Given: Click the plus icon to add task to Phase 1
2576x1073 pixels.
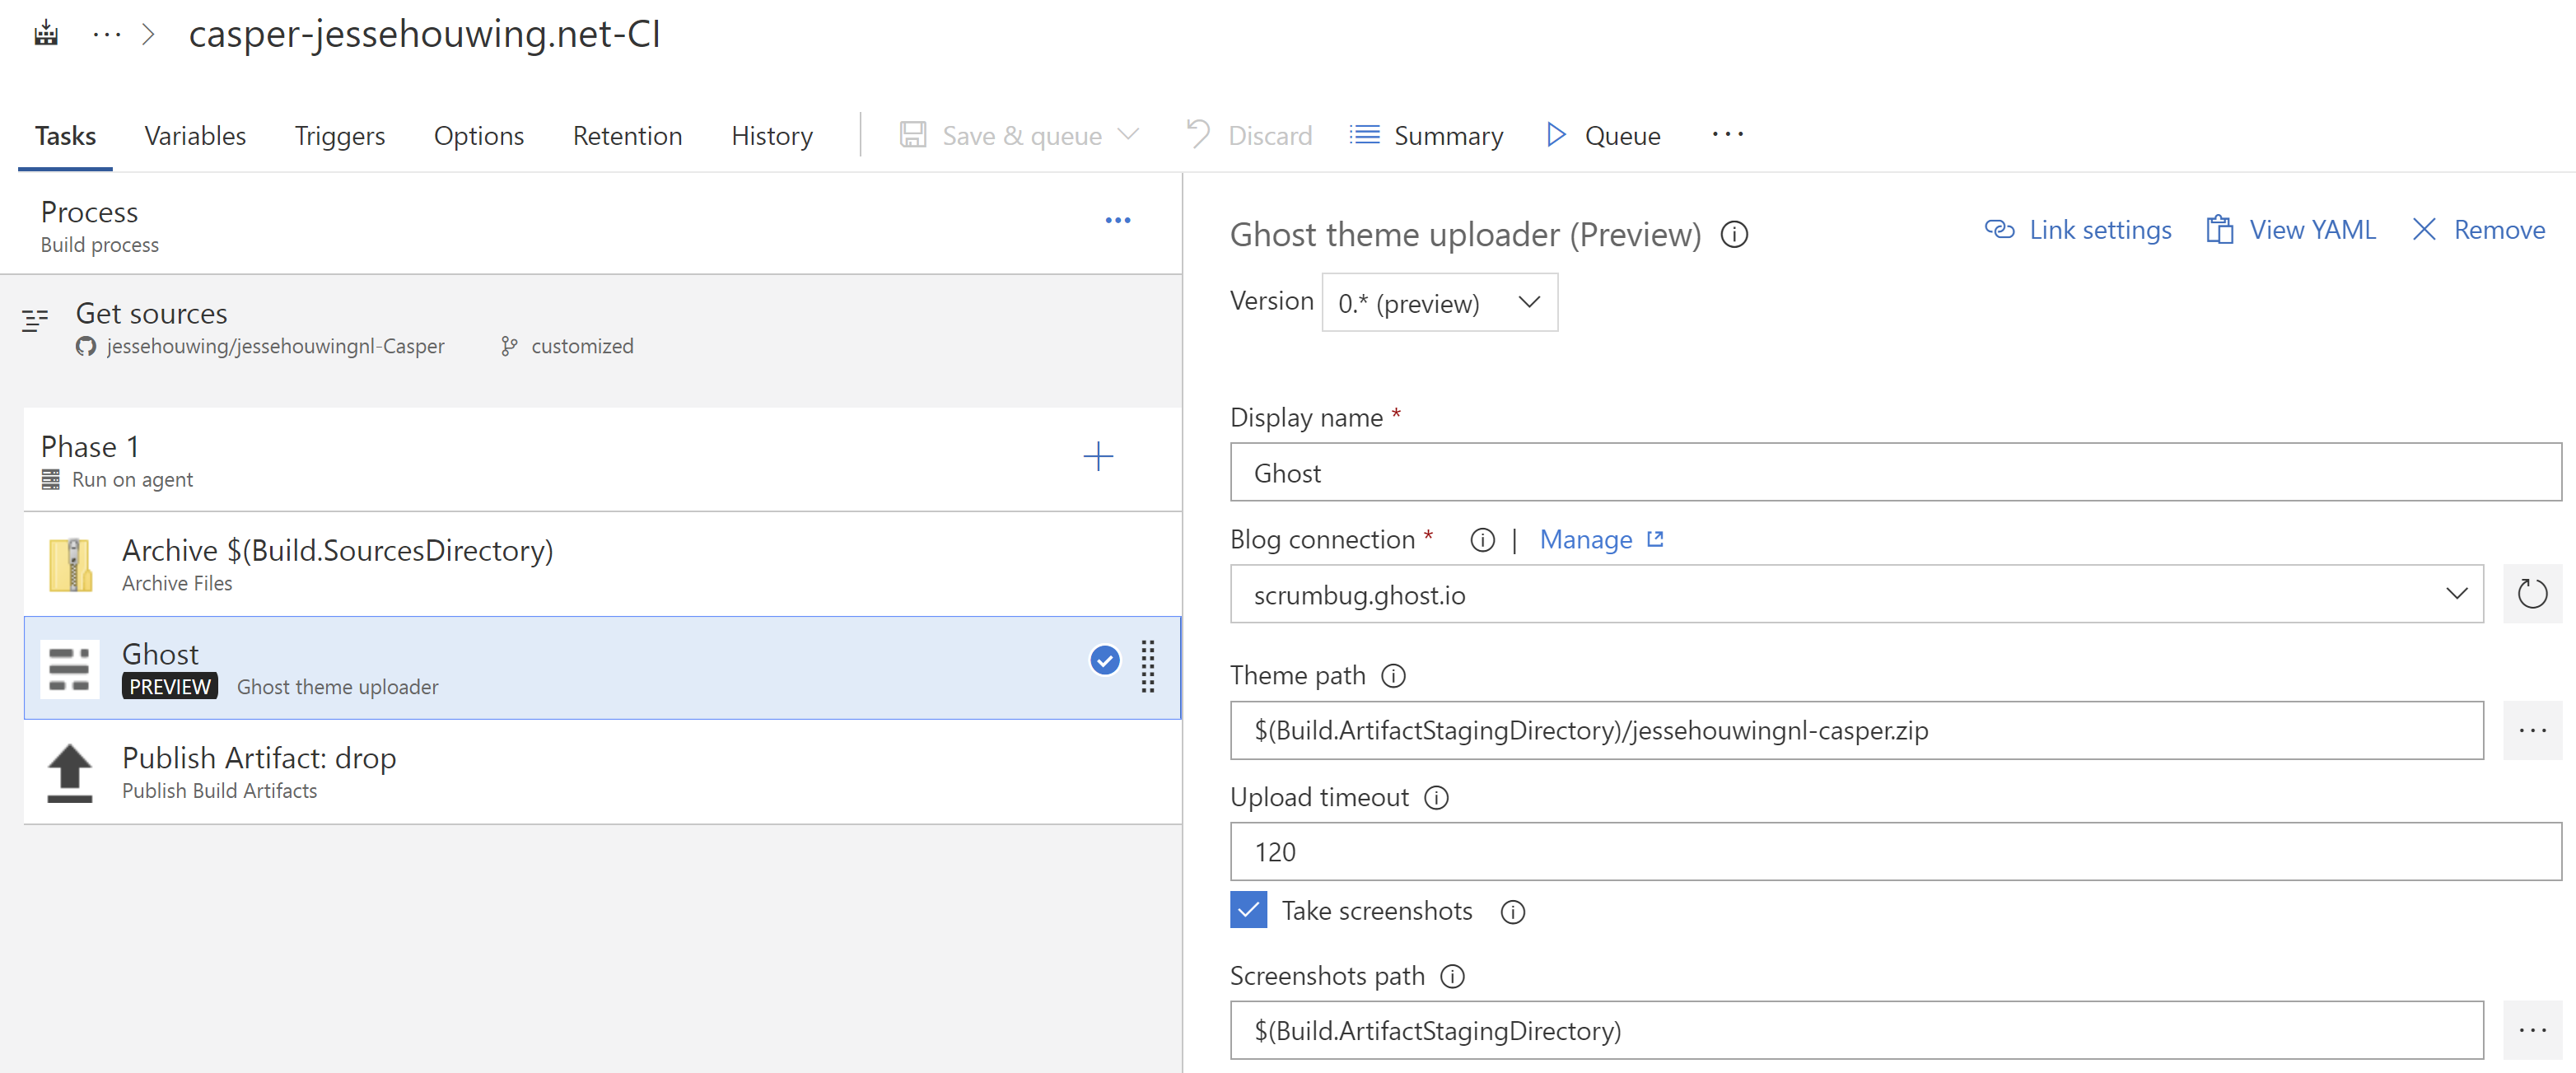Looking at the screenshot, I should pos(1097,457).
